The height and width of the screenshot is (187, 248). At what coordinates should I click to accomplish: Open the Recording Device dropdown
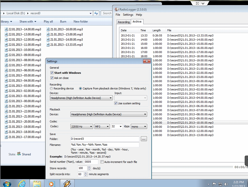pyautogui.click(x=81, y=98)
